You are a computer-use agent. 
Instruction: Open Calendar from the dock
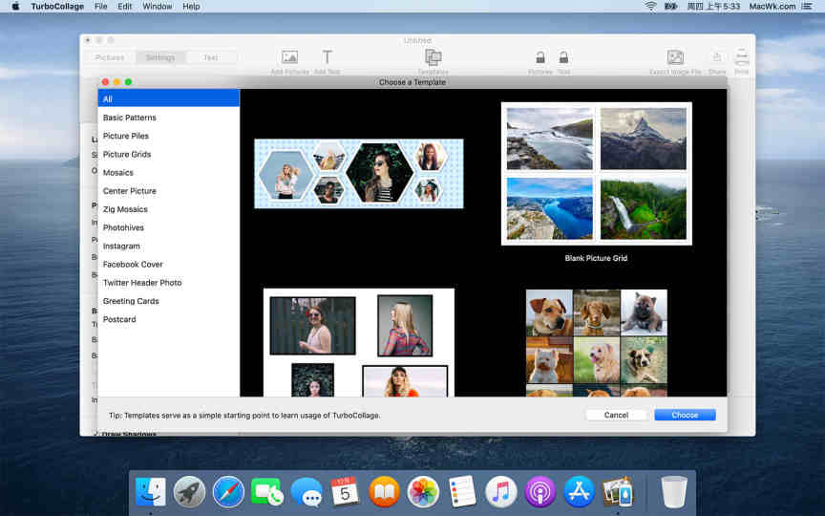tap(345, 492)
